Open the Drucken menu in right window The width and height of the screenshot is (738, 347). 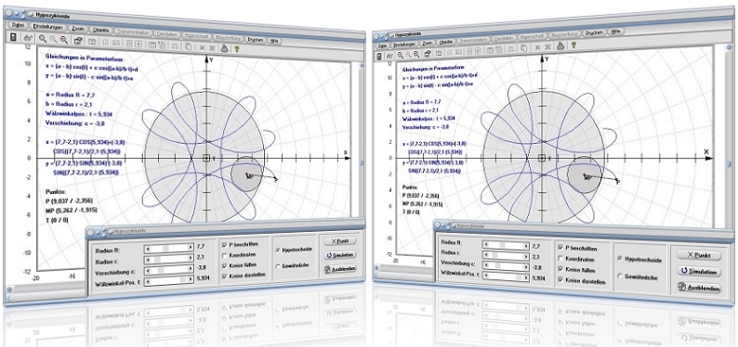point(595,33)
